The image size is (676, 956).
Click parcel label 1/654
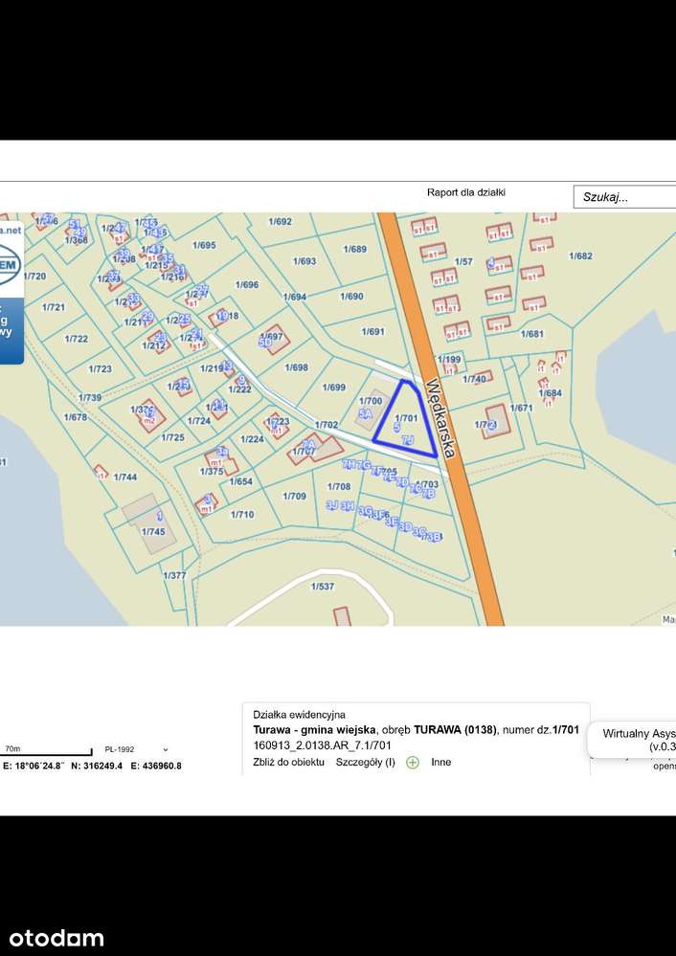coord(240,481)
